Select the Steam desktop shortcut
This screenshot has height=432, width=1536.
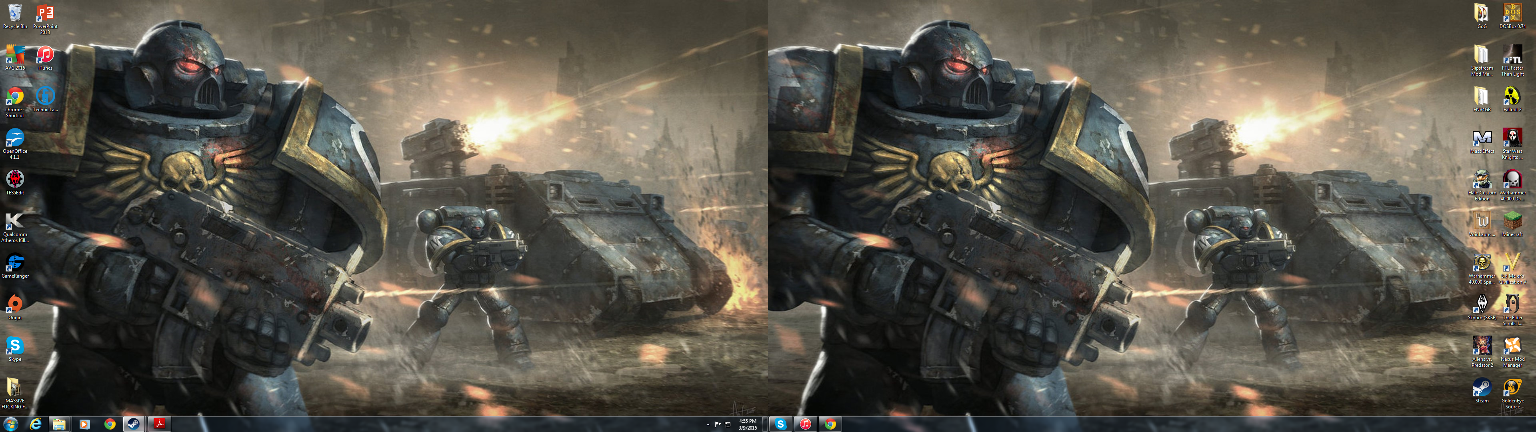[x=1482, y=391]
